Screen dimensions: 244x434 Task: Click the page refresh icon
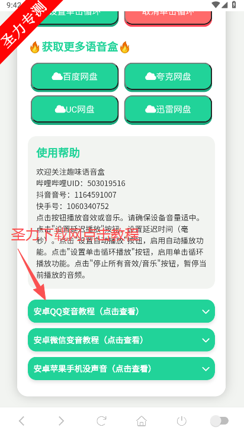[x=101, y=421]
